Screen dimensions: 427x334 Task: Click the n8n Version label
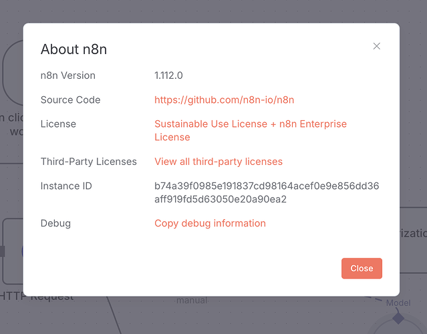(x=67, y=75)
